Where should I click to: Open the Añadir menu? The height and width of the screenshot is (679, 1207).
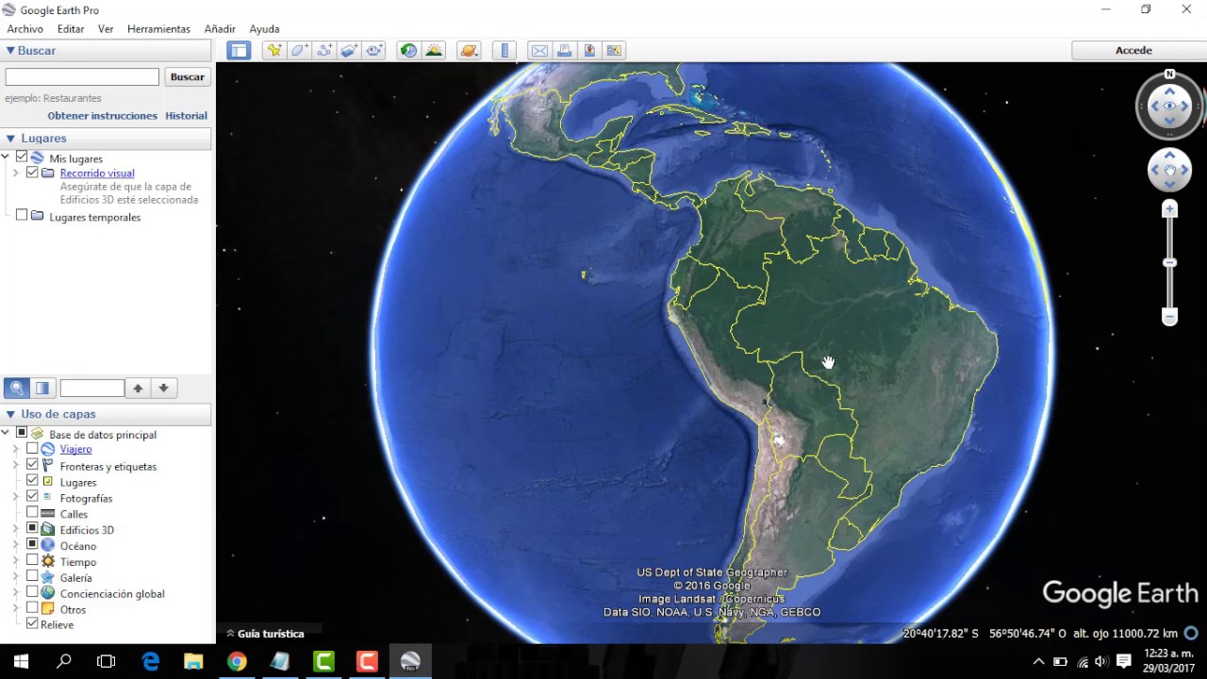(220, 29)
